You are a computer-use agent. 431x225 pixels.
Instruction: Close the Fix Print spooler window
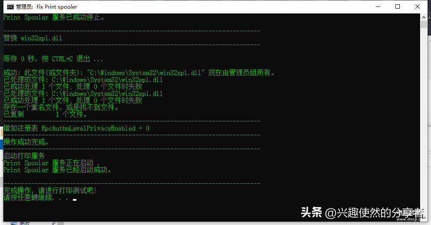(x=417, y=7)
